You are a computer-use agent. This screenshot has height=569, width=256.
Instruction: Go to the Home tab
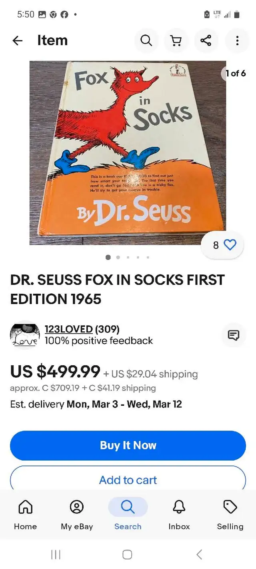pyautogui.click(x=25, y=514)
